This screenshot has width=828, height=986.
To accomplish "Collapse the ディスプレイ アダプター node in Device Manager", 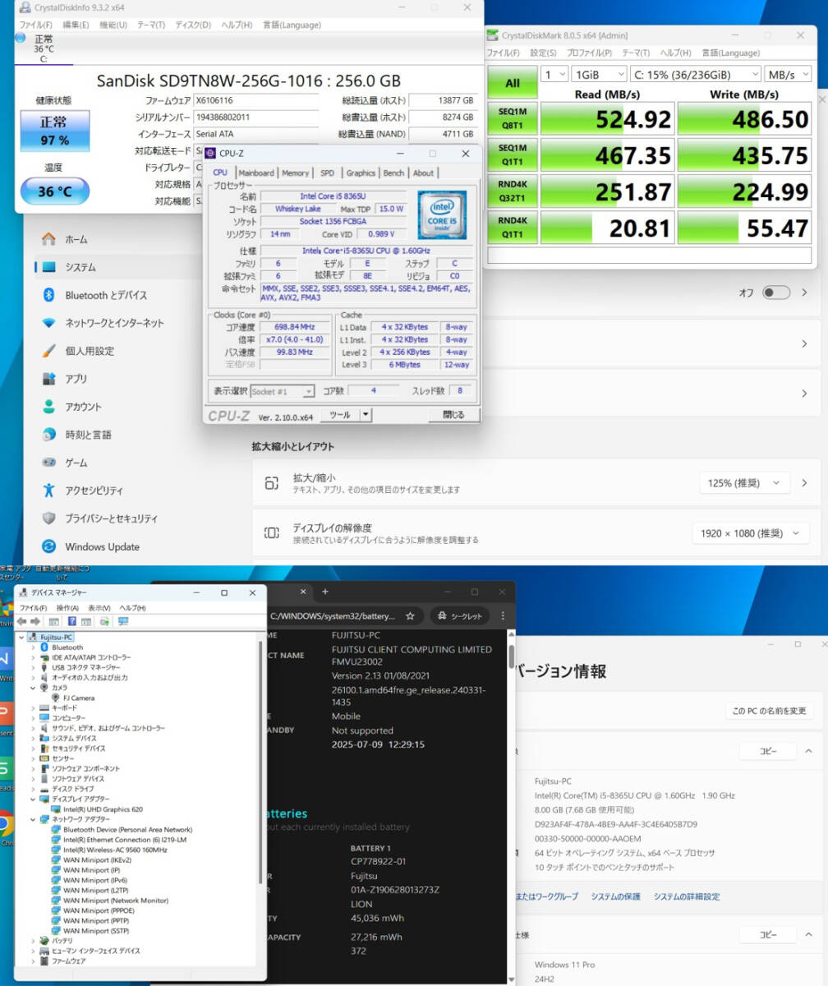I will click(34, 799).
